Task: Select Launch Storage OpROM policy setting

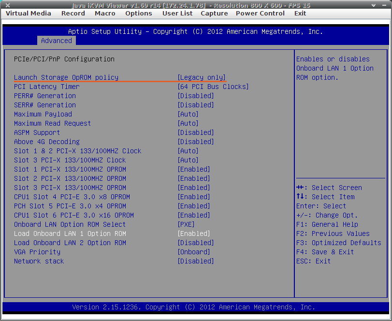Action: pos(66,77)
